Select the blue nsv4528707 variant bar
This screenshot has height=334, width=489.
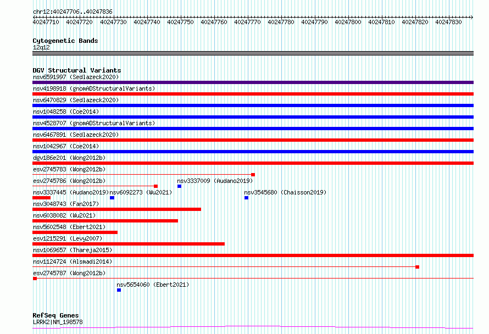pos(253,129)
